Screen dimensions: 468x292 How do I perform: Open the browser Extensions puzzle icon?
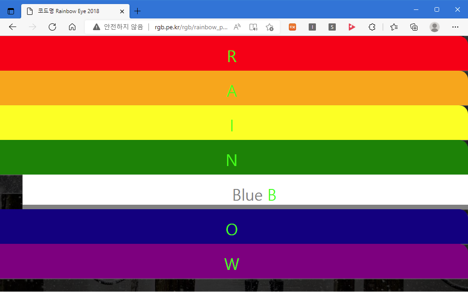tap(372, 27)
